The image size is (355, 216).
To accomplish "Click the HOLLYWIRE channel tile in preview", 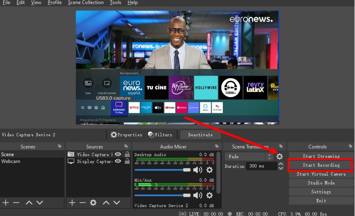I will [x=206, y=88].
